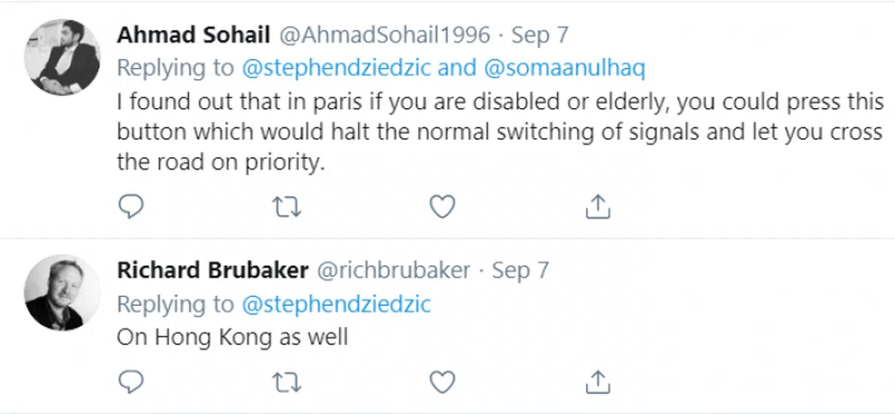Share Richard Brubaker's tweet
895x414 pixels.
pyautogui.click(x=598, y=383)
